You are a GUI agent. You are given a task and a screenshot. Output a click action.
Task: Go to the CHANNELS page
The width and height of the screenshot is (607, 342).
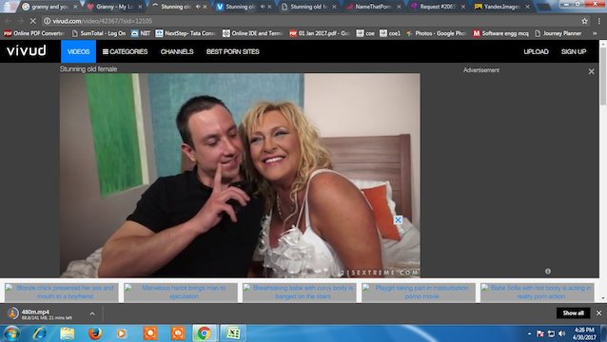177,51
